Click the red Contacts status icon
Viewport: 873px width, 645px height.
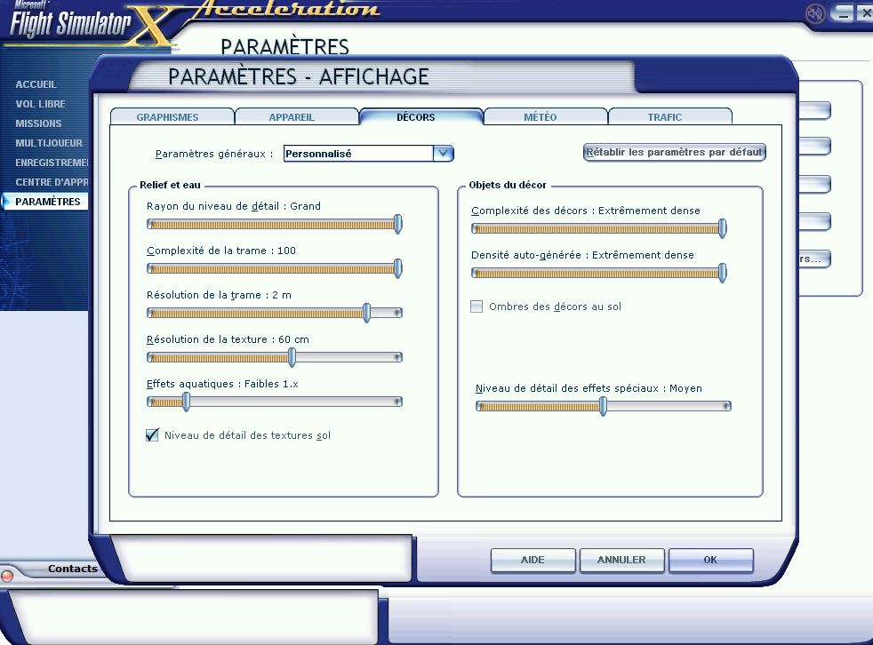click(7, 576)
